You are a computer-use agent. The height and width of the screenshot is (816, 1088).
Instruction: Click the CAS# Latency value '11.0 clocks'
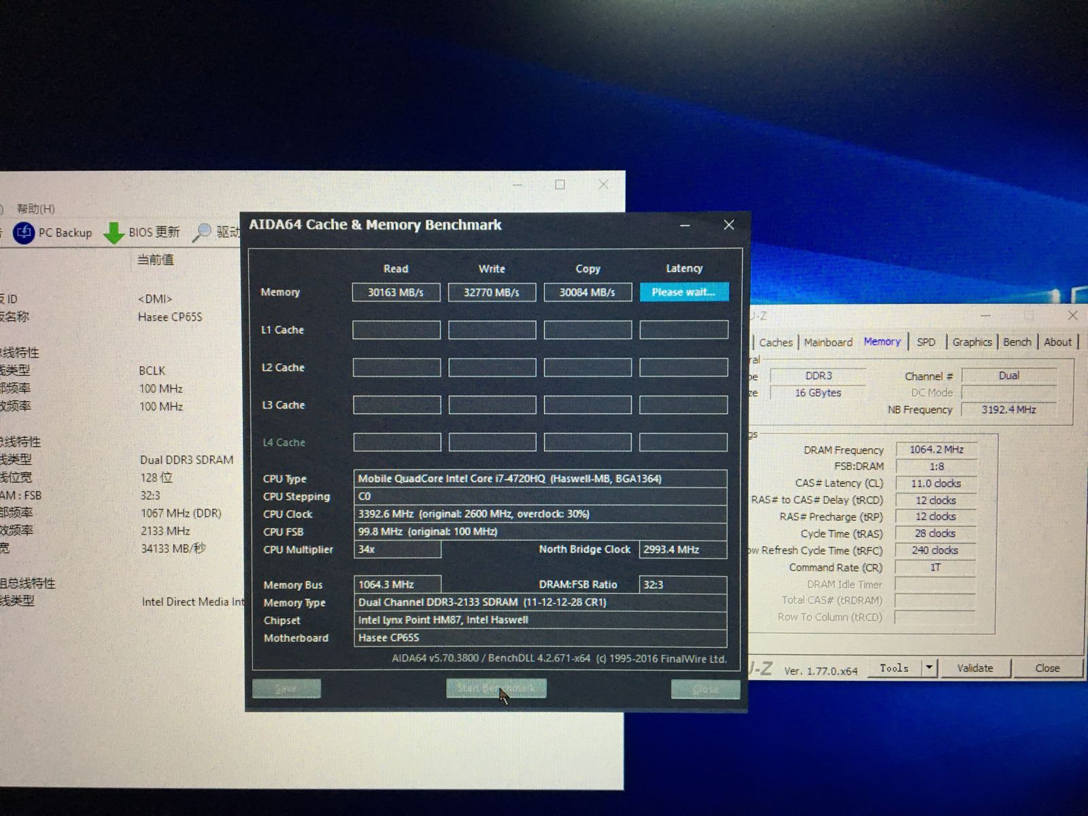[936, 483]
